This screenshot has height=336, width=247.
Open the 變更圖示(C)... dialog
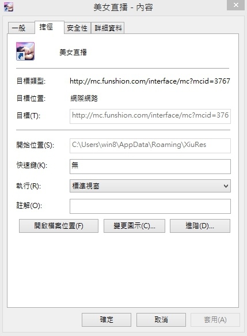click(x=134, y=226)
